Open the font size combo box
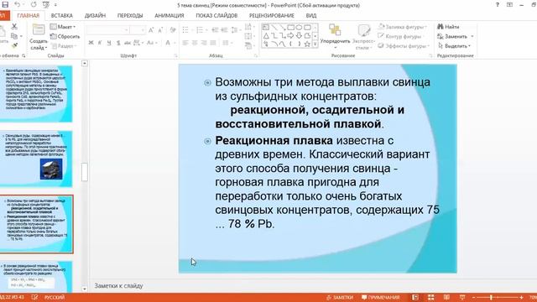 138,30
